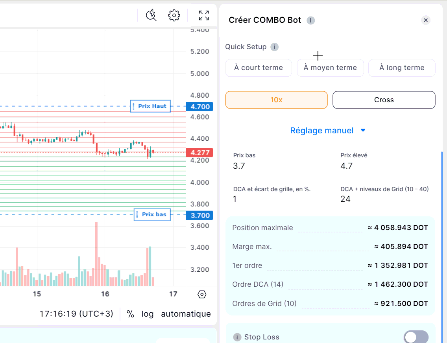This screenshot has height=343, width=447.
Task: Close the Créer COMBO Bot panel
Action: coord(426,20)
